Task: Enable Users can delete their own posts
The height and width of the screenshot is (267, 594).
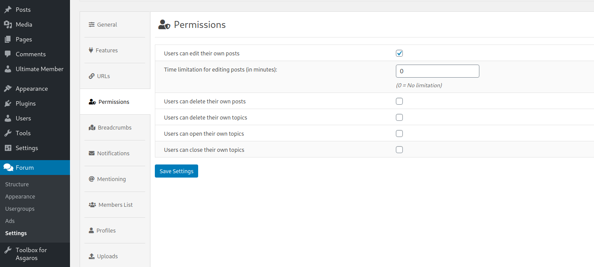Action: pyautogui.click(x=399, y=101)
